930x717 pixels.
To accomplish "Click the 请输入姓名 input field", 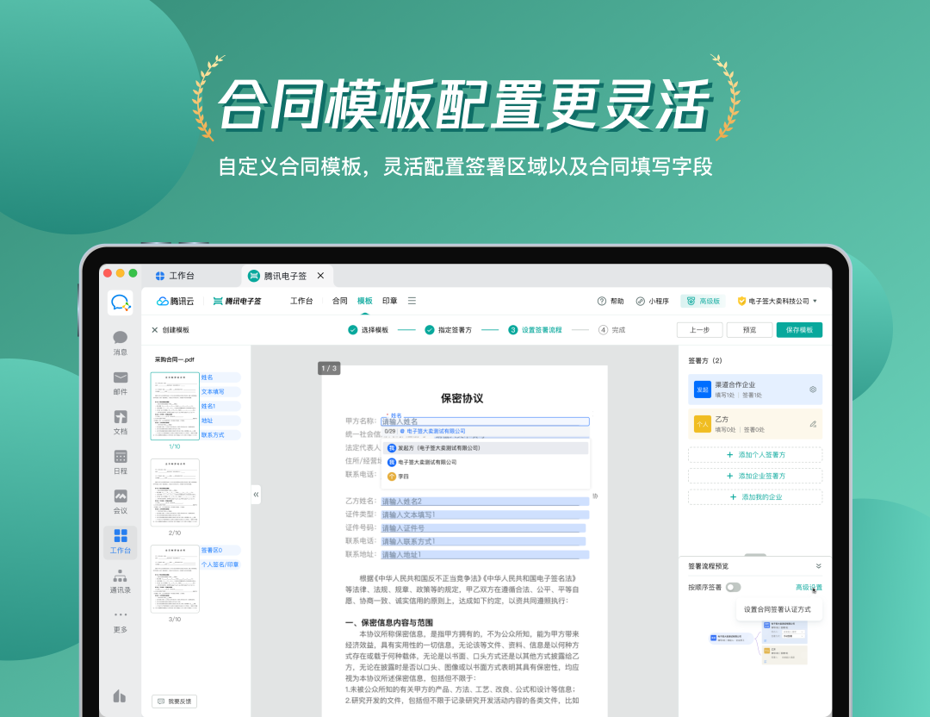I will pos(485,421).
